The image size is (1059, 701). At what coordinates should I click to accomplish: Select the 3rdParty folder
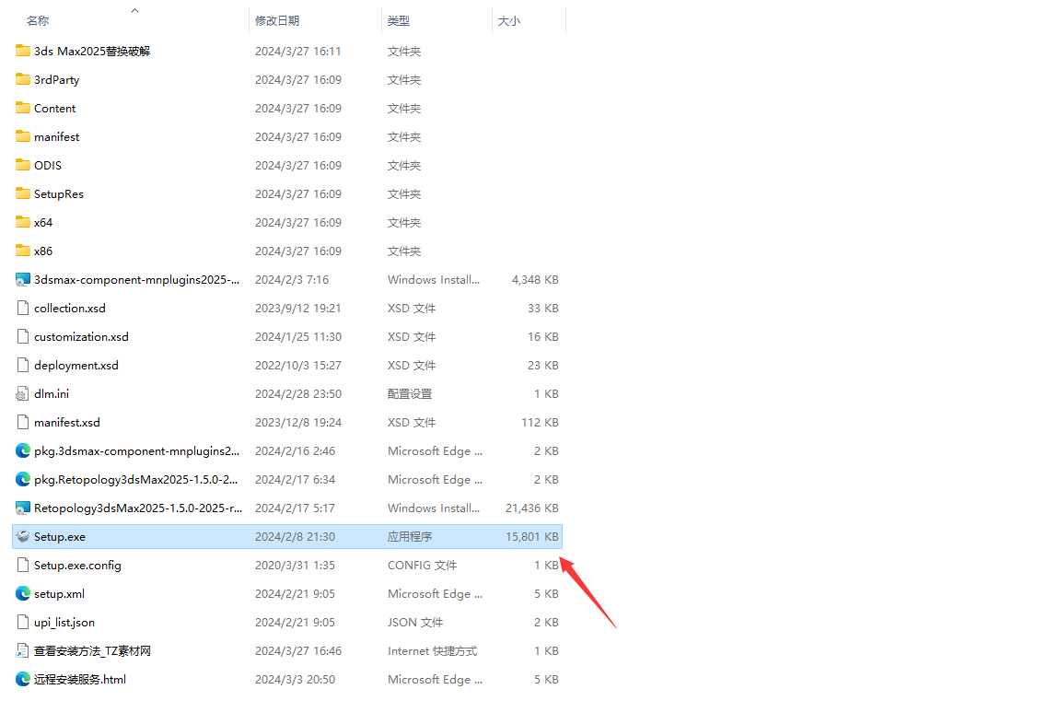[56, 79]
